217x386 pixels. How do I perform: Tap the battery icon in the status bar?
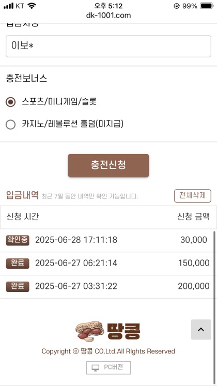point(207,6)
